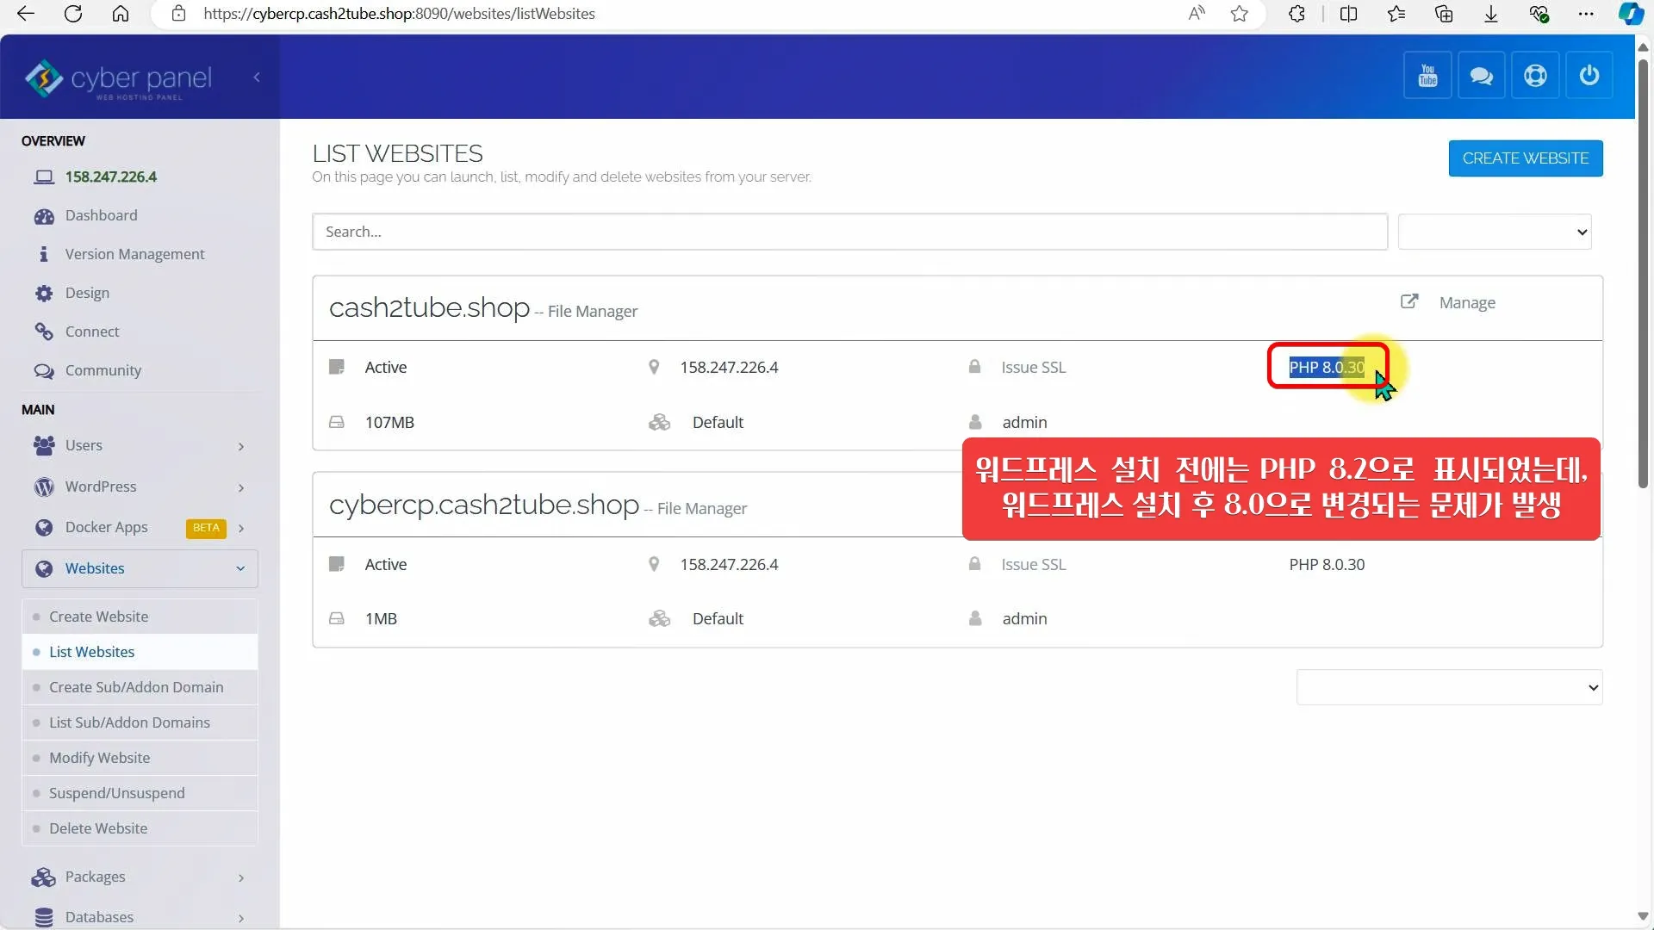Open Modify Website submenu item

[99, 758]
